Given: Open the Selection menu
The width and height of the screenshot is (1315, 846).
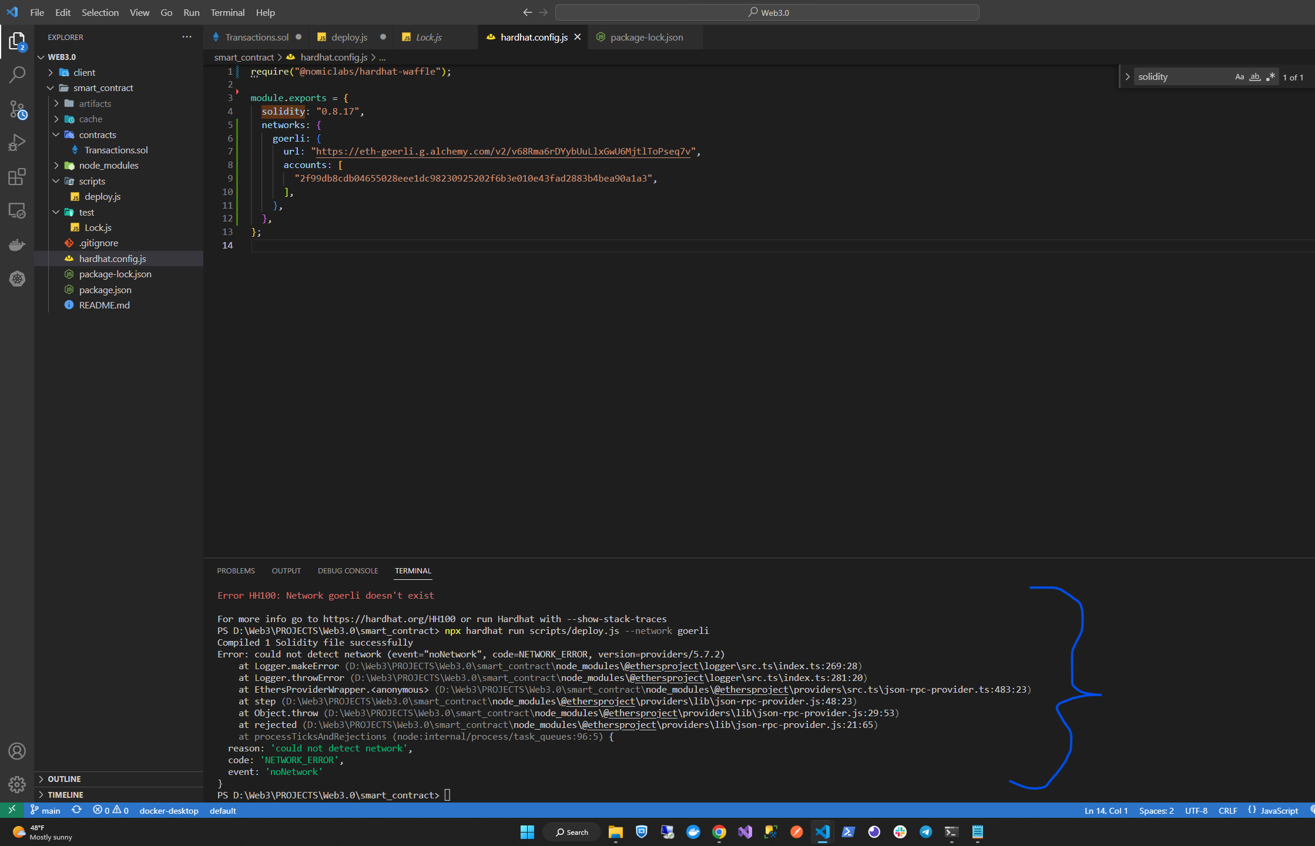Looking at the screenshot, I should [x=100, y=12].
